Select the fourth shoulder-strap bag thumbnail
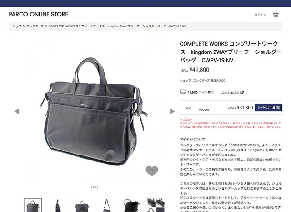The width and height of the screenshot is (291, 212). 107,205
